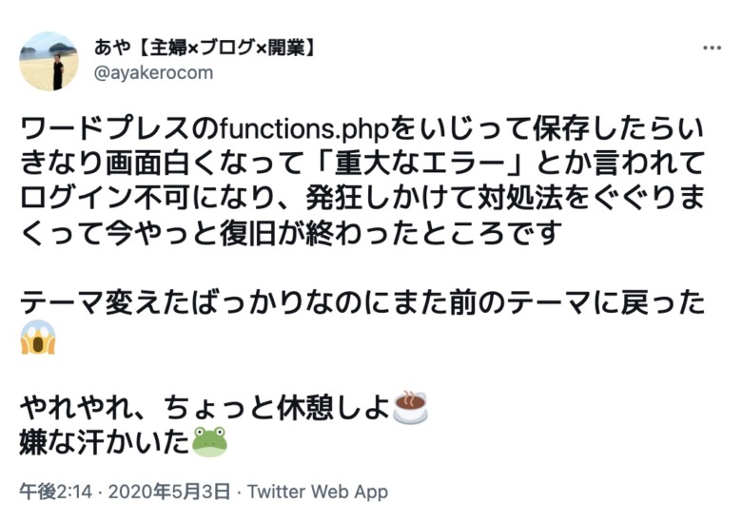Click the line 嫌な汗かいた
The height and width of the screenshot is (523, 742).
pyautogui.click(x=104, y=442)
